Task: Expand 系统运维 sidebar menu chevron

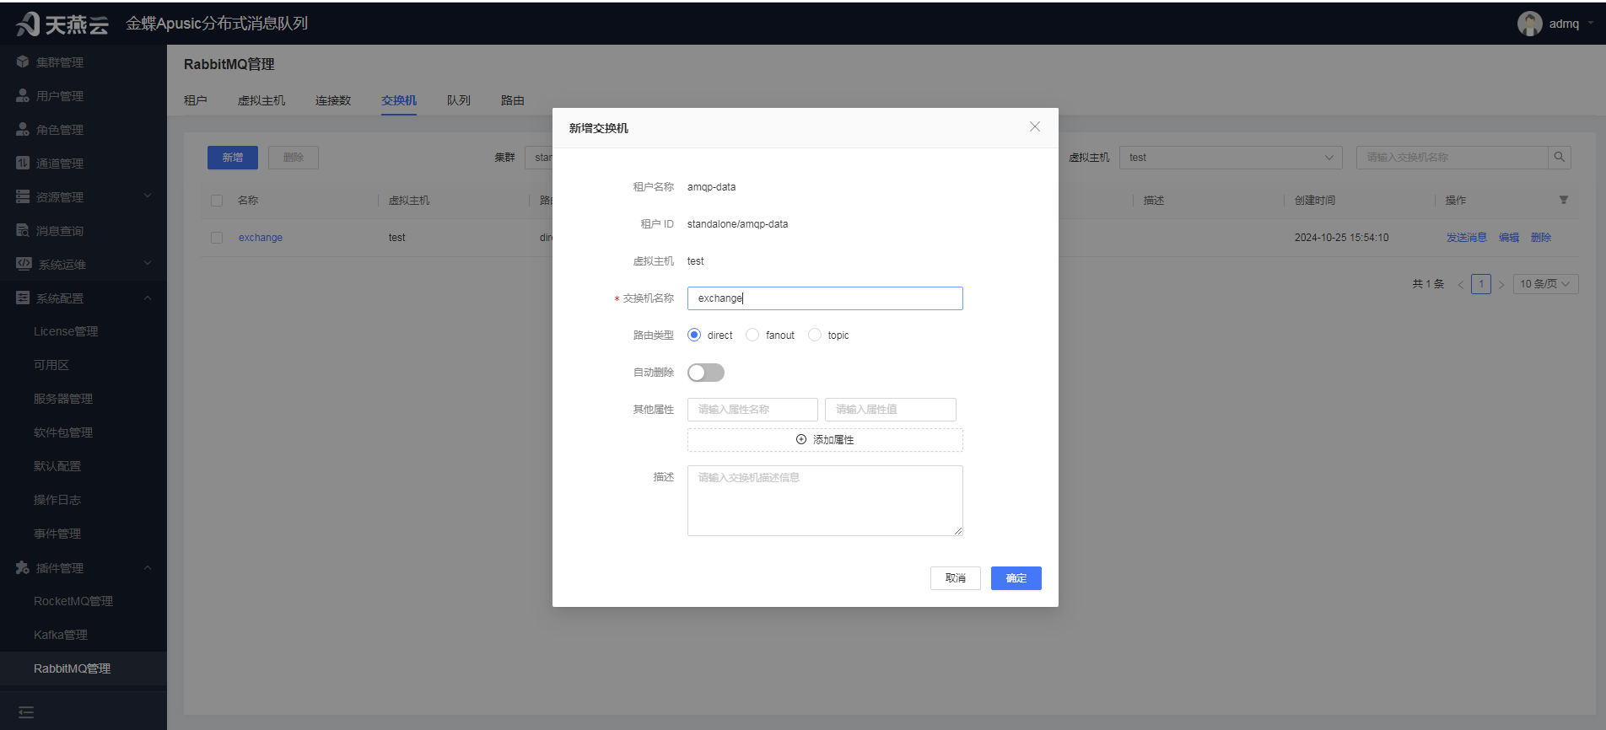Action: (x=148, y=263)
